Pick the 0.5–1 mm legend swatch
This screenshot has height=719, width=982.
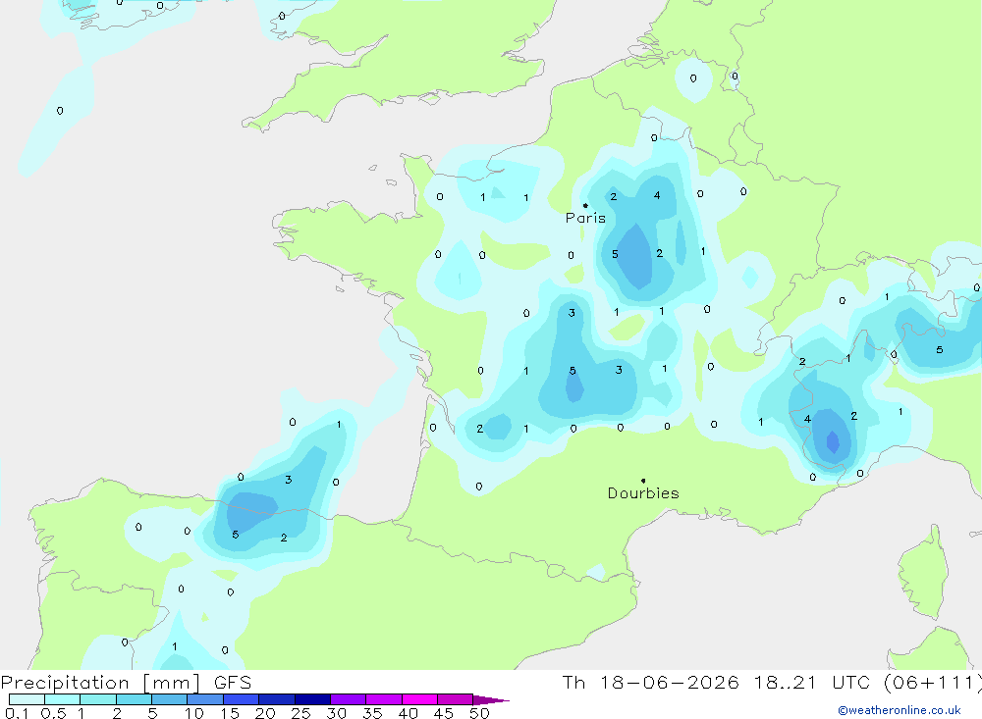[x=63, y=699]
